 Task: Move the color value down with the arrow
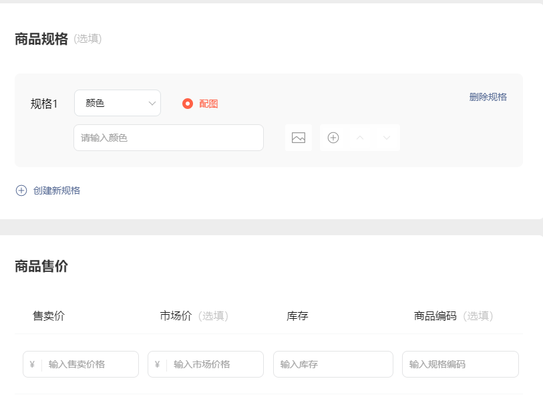coord(387,138)
